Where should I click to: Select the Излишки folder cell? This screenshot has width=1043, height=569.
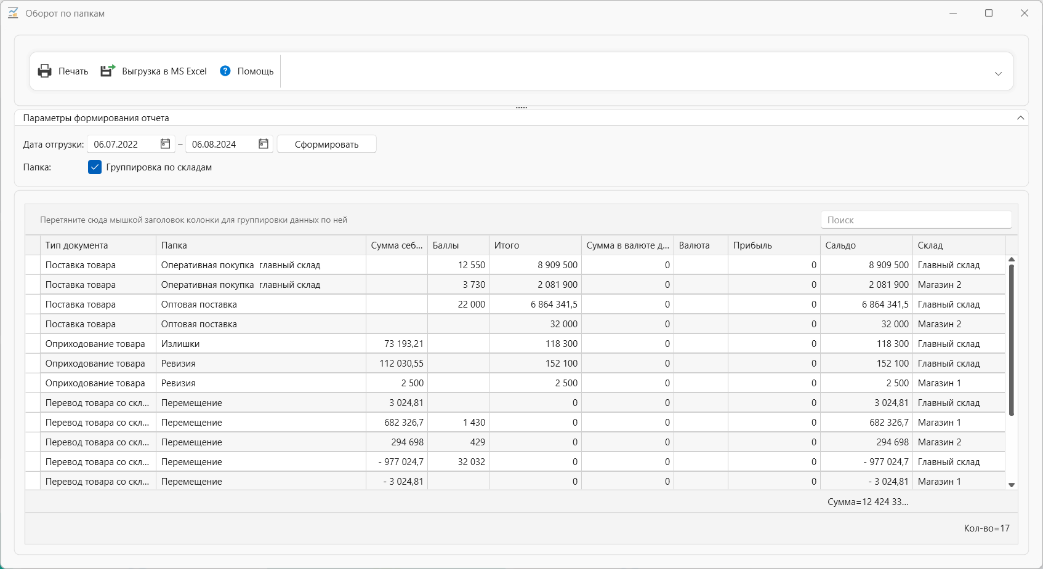pyautogui.click(x=261, y=344)
